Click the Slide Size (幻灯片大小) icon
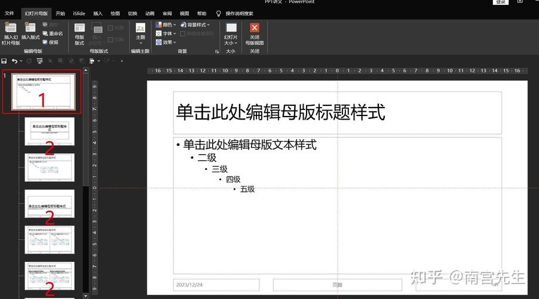This screenshot has width=539, height=299. click(x=231, y=28)
